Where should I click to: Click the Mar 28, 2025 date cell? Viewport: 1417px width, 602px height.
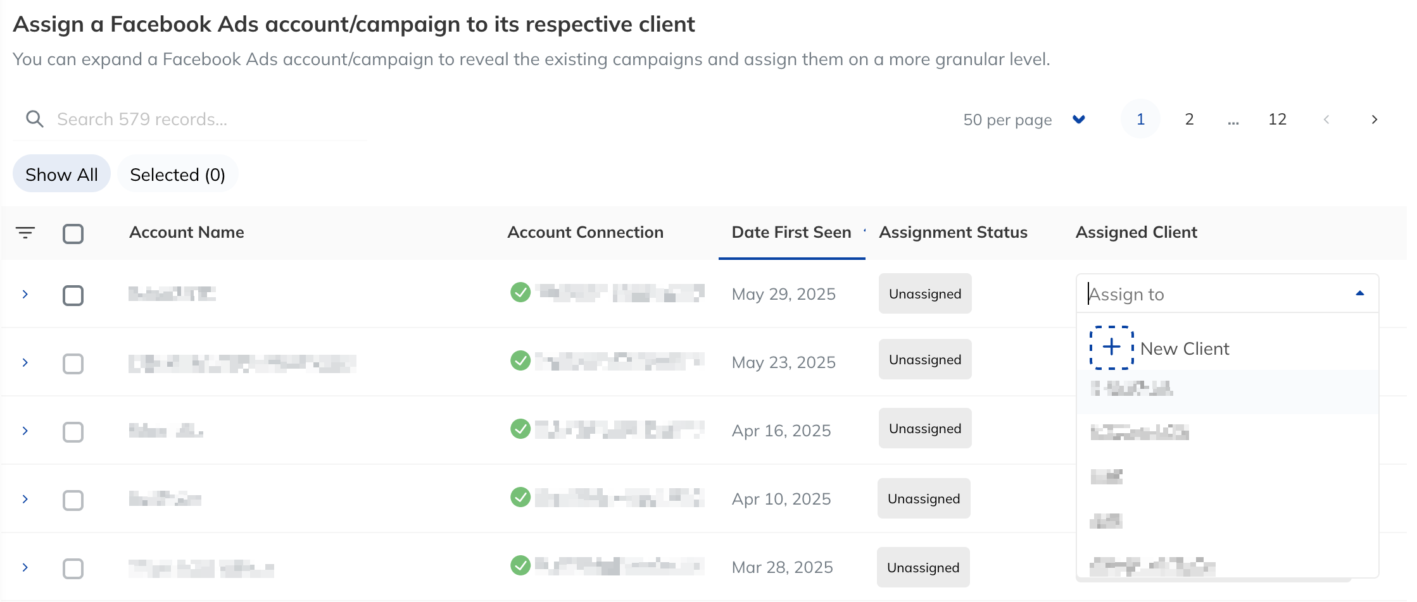coord(783,567)
